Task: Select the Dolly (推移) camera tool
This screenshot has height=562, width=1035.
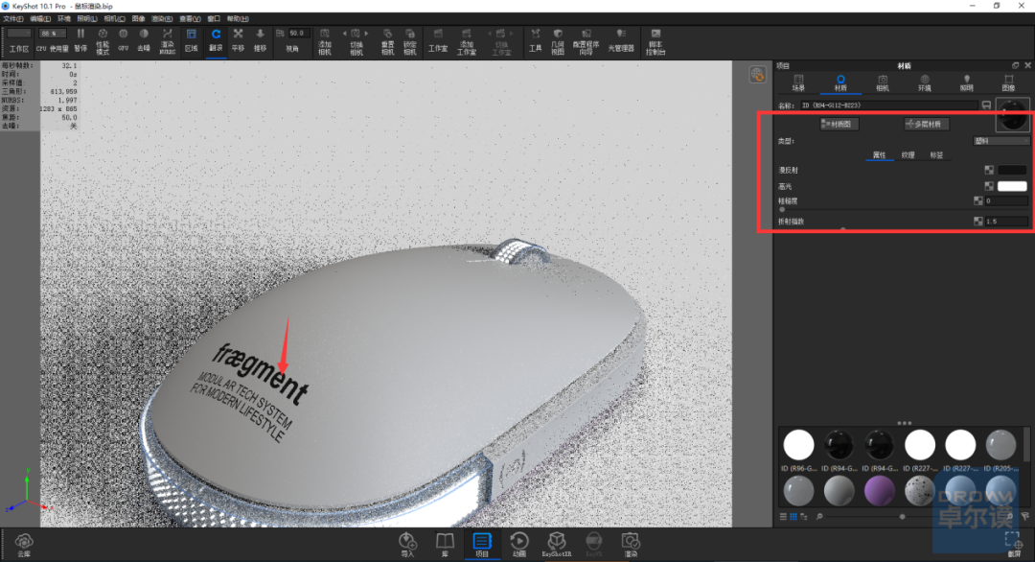Action: [260, 39]
